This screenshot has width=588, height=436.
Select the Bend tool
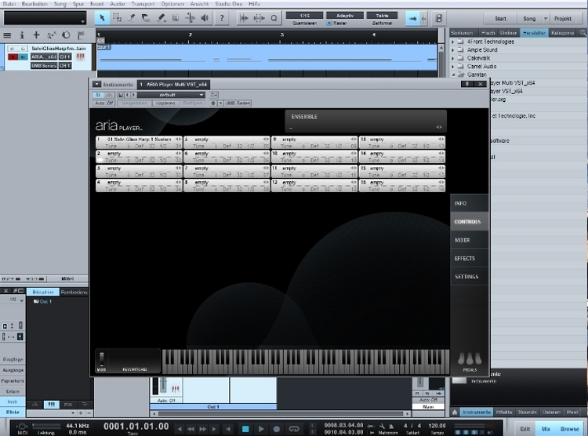click(191, 17)
